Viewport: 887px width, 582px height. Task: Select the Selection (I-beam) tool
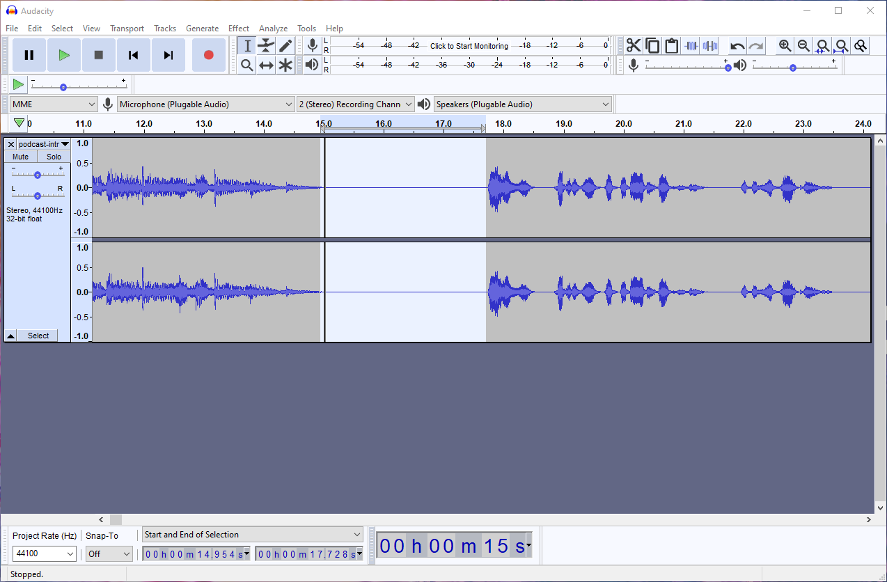click(247, 46)
